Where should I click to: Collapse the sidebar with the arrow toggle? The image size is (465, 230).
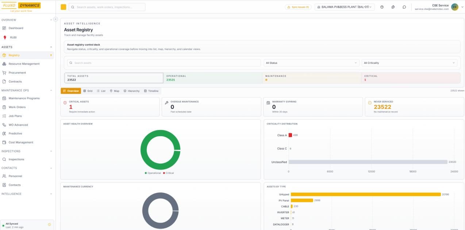click(x=55, y=19)
